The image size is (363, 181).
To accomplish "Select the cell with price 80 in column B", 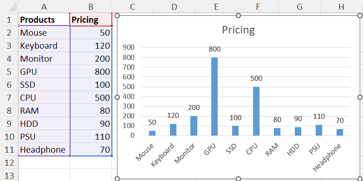I will click(91, 110).
